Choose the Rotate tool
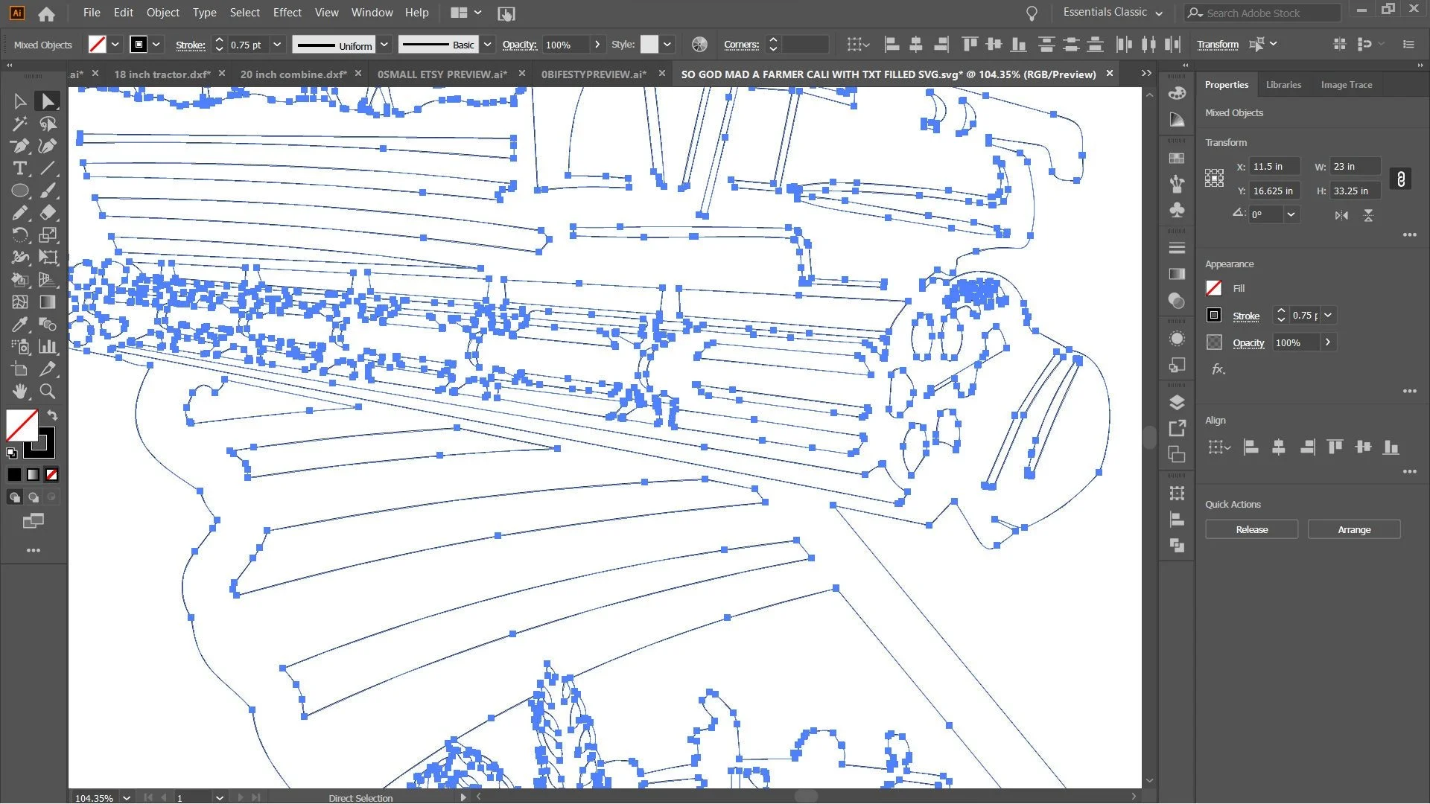This screenshot has height=804, width=1430. coord(20,235)
